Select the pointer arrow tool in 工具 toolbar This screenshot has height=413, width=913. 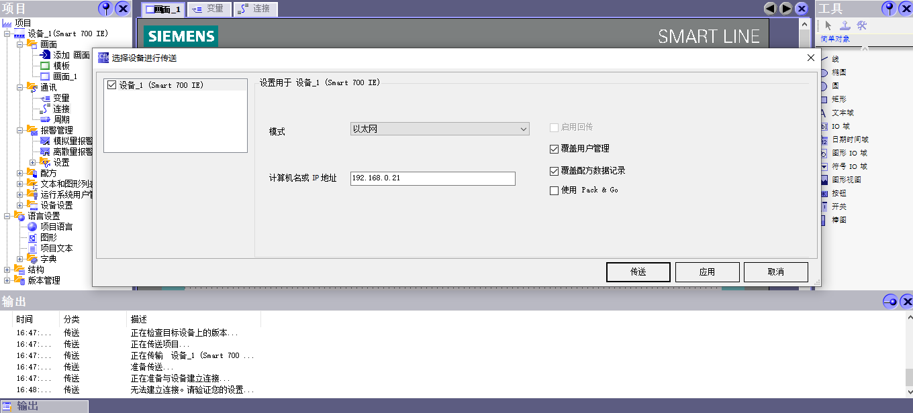[x=828, y=25]
